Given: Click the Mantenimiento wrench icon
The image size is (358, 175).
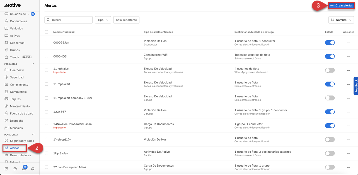Looking at the screenshot, I should pos(6,106).
